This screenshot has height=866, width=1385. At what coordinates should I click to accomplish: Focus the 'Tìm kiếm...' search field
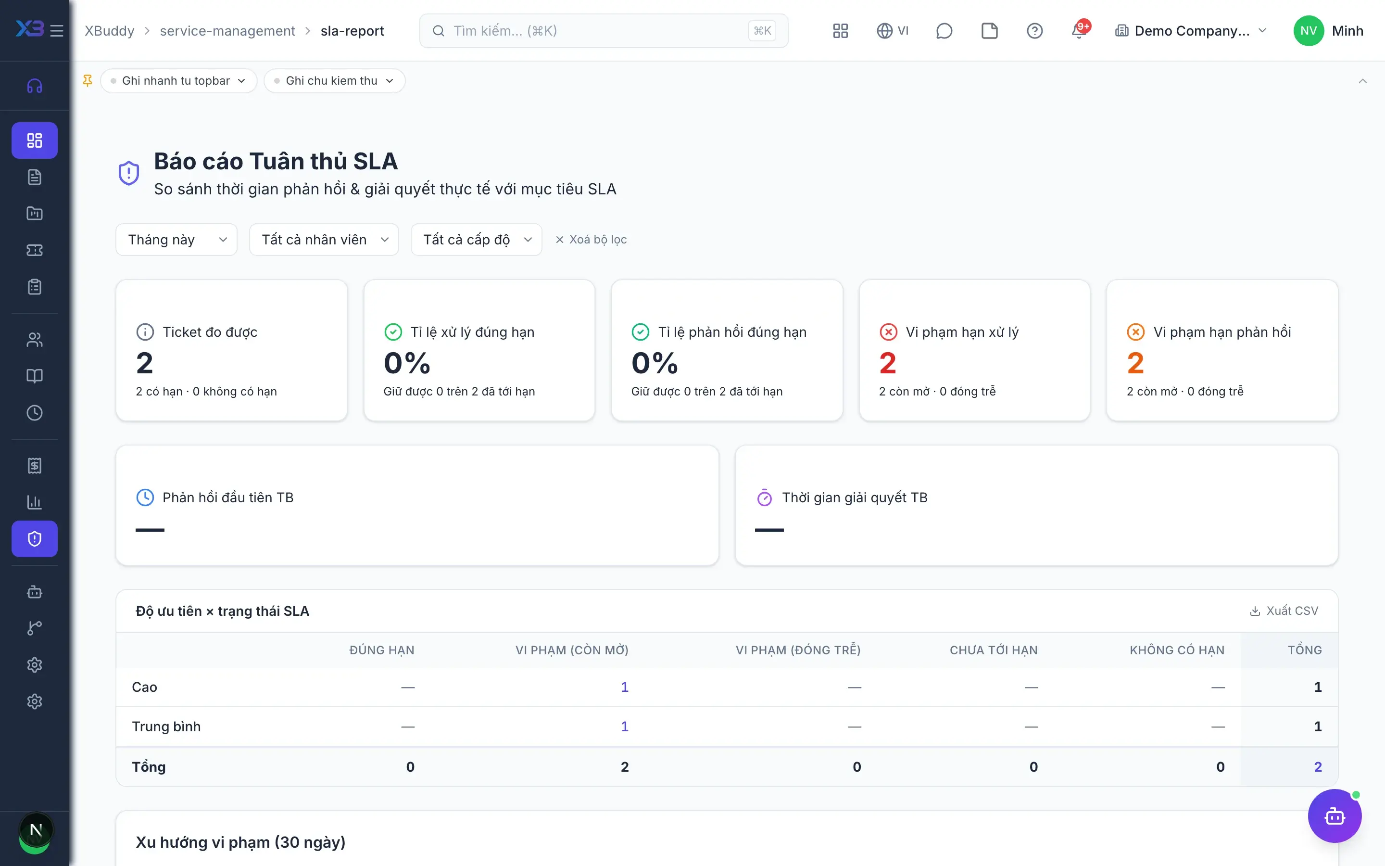coord(604,31)
